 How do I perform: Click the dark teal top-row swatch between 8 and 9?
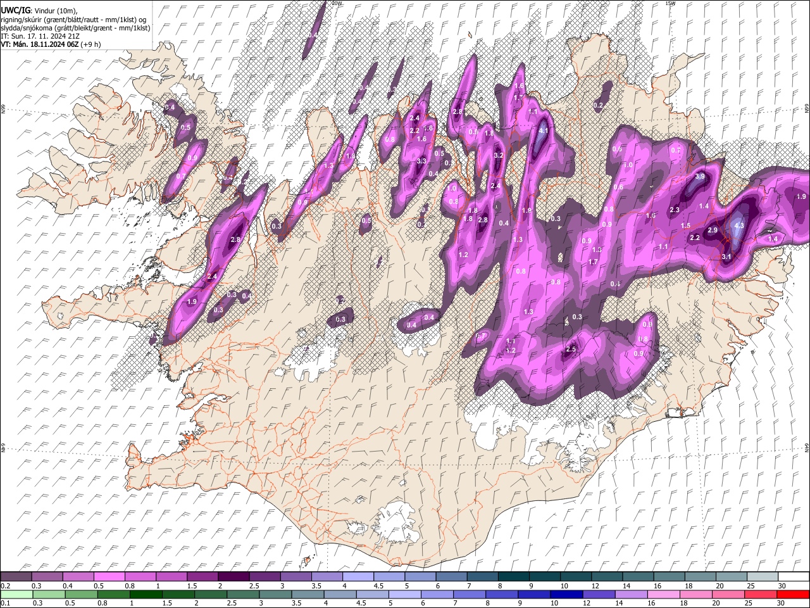click(x=513, y=577)
